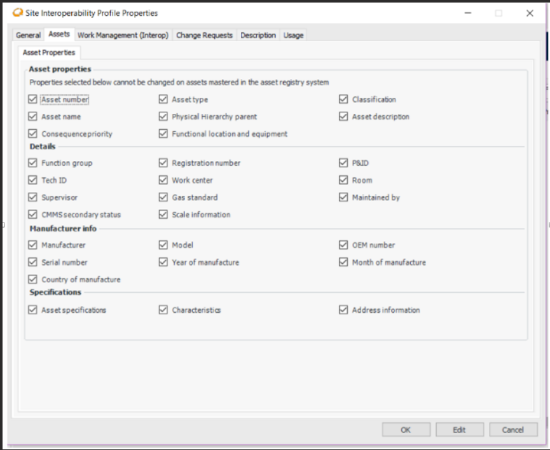Uncheck the Supervisor checkbox
550x450 pixels.
(32, 197)
